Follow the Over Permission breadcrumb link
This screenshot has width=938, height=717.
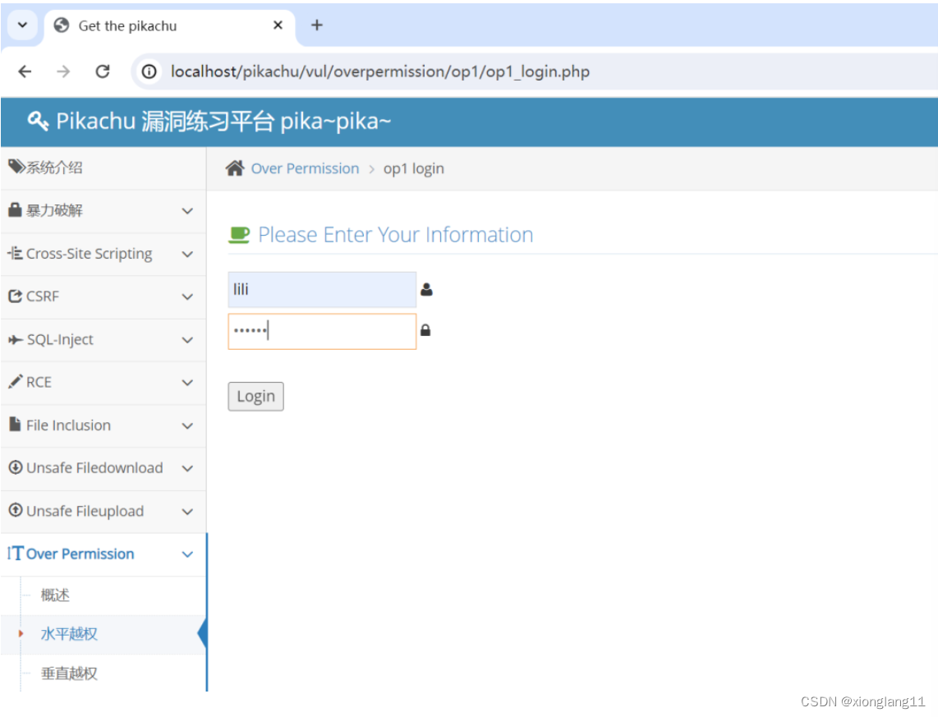point(305,168)
